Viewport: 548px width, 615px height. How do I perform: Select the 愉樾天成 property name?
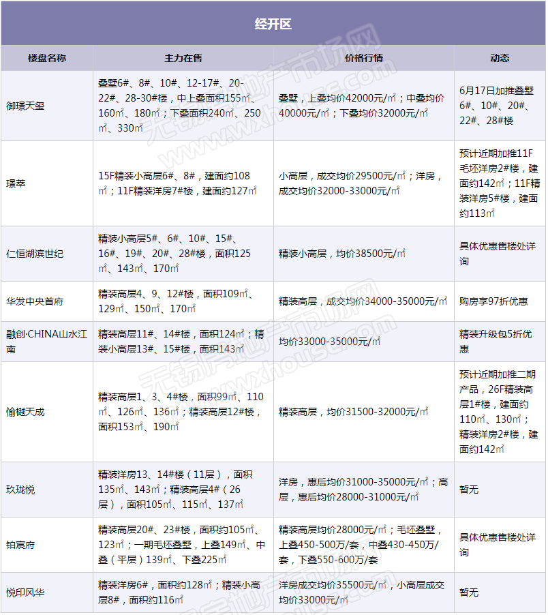coord(25,412)
